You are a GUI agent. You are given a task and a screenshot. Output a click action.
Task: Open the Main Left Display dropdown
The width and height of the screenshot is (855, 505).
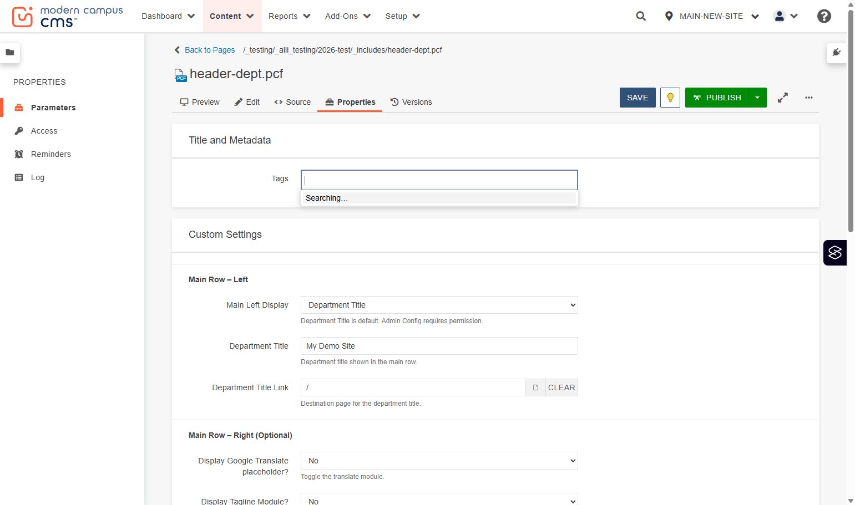tap(439, 305)
